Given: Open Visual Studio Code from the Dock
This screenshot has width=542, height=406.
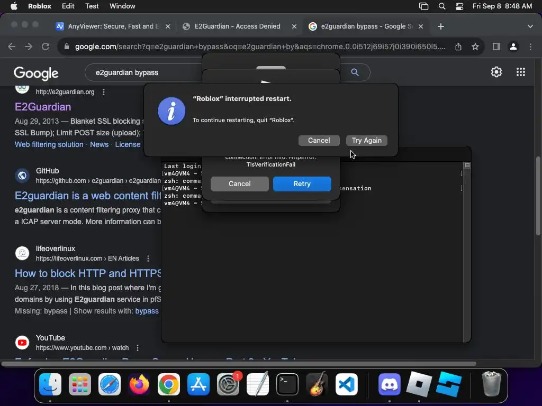Looking at the screenshot, I should coord(347,384).
